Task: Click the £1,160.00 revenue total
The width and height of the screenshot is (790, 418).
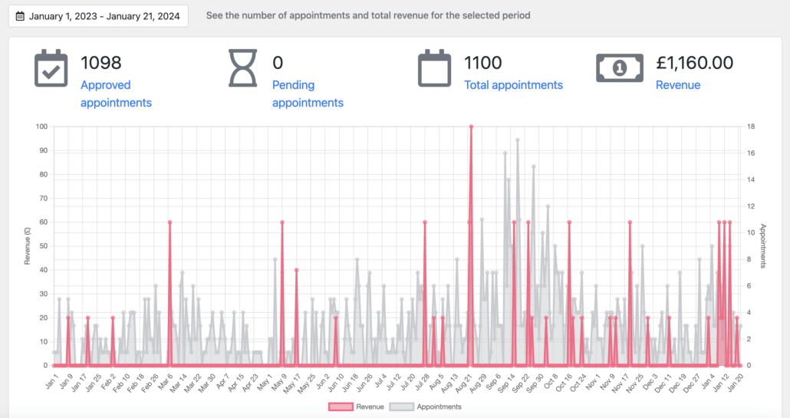Action: pos(694,63)
